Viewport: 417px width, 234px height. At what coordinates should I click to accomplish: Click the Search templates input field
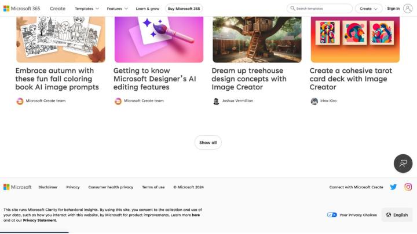[321, 9]
